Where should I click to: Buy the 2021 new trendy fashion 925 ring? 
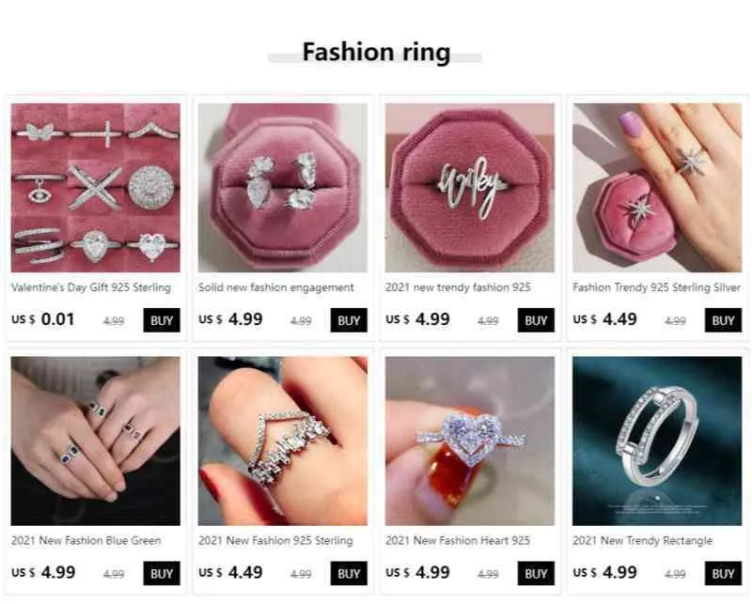click(x=536, y=320)
